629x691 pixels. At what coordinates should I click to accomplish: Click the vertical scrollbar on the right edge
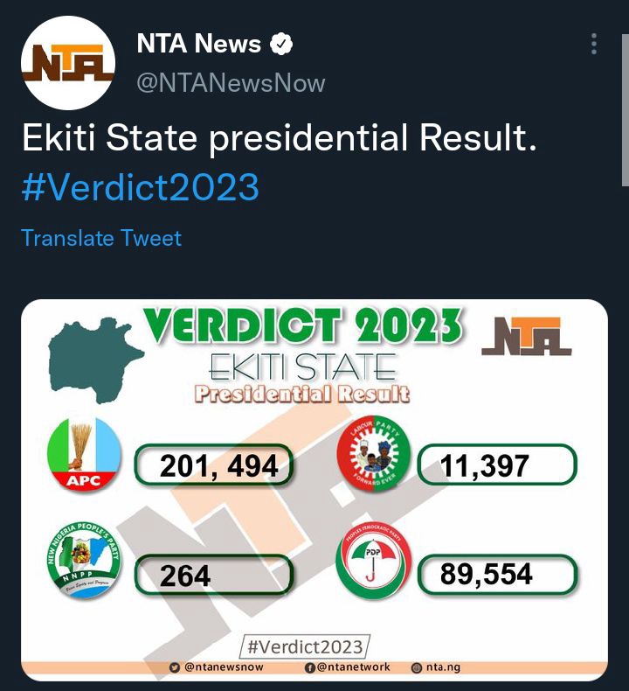coord(625,110)
